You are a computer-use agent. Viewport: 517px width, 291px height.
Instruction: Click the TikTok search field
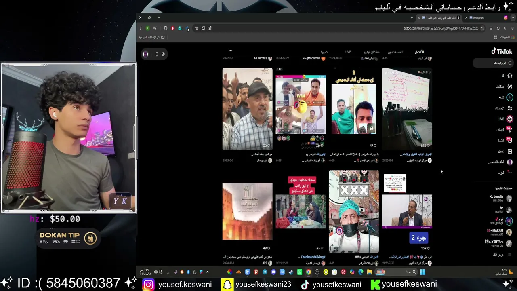click(494, 63)
